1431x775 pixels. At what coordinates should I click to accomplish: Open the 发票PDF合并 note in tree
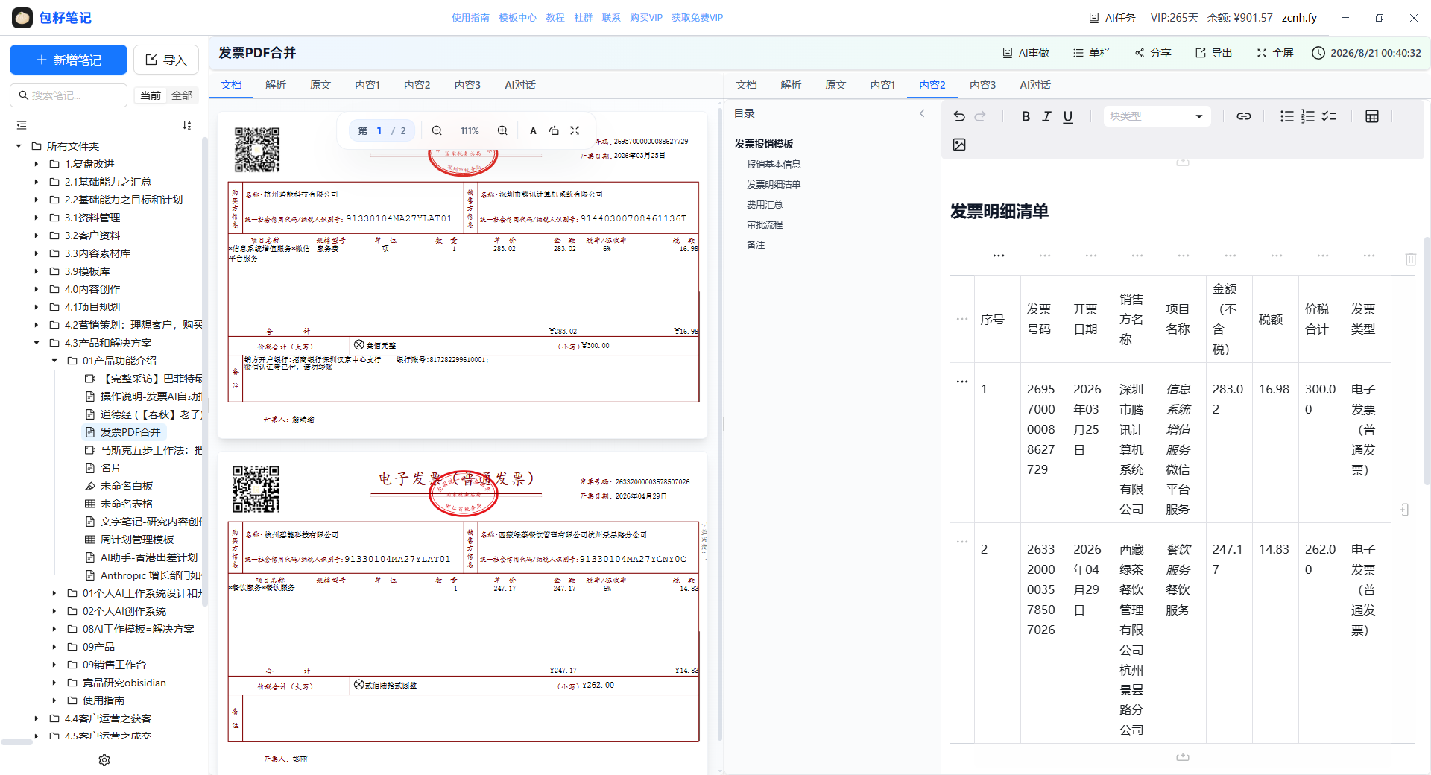point(130,432)
